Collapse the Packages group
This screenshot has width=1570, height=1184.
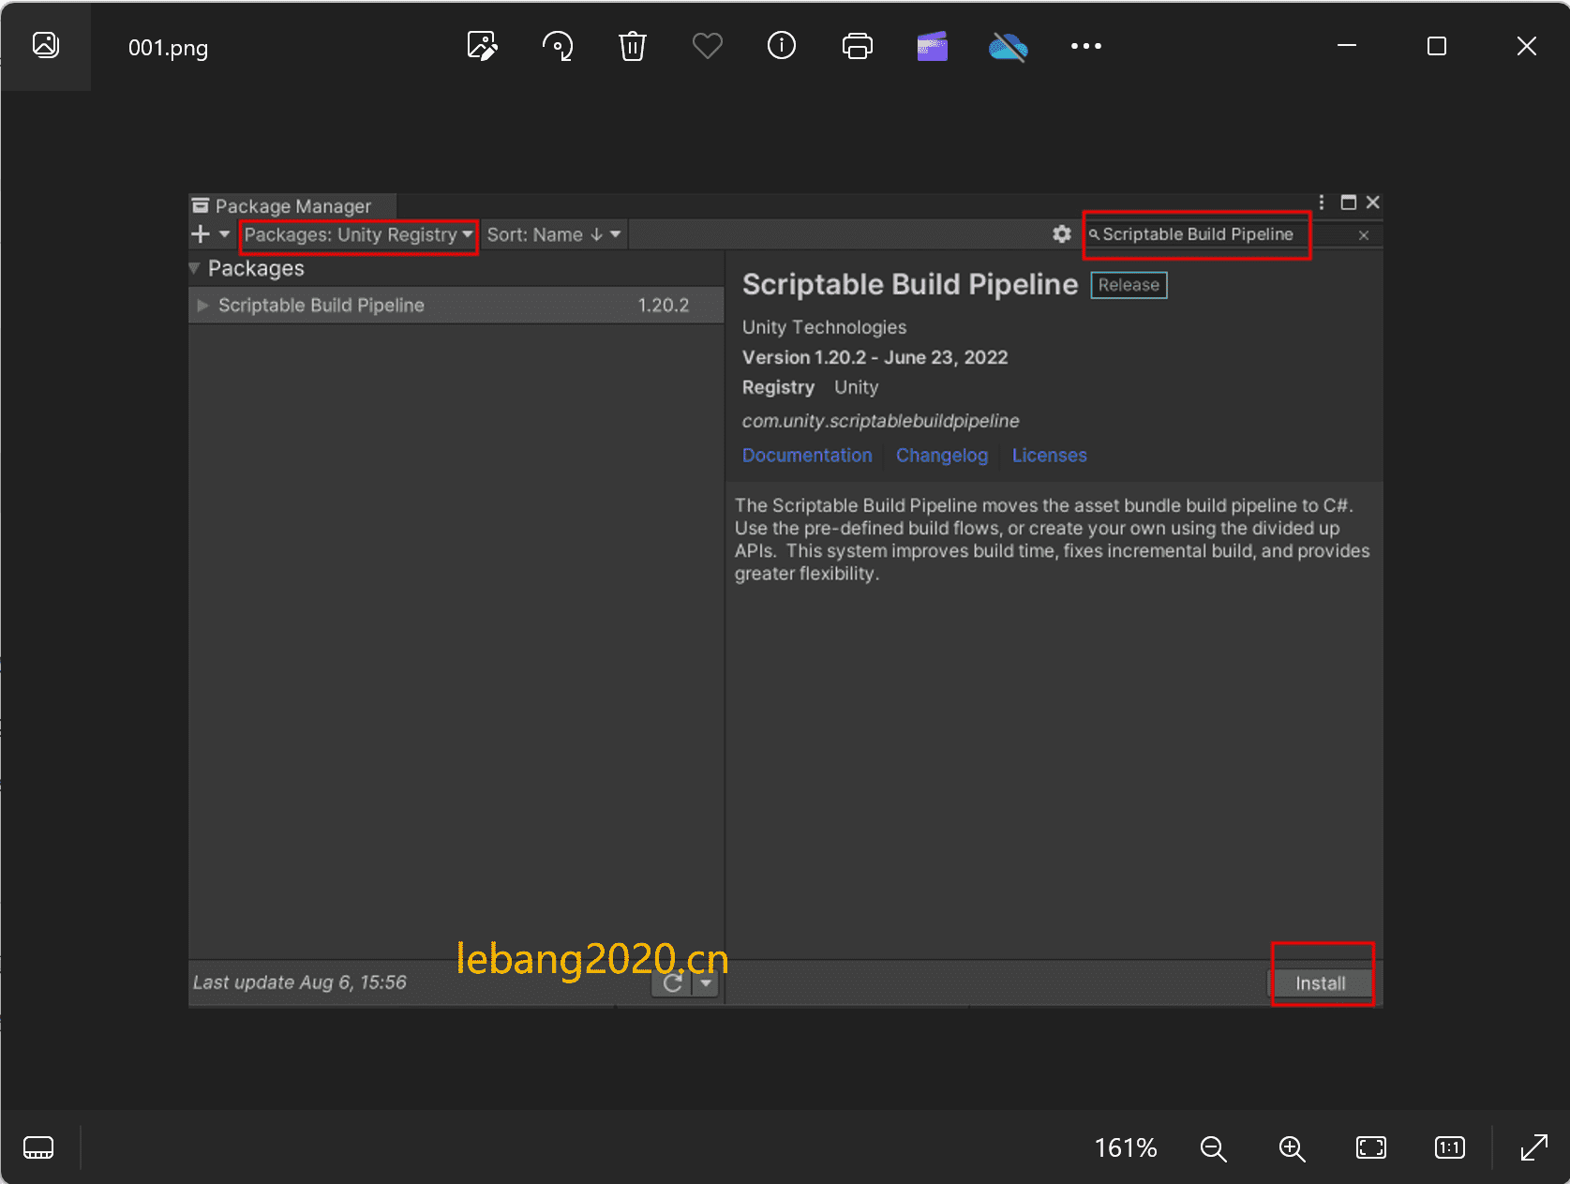pyautogui.click(x=195, y=268)
